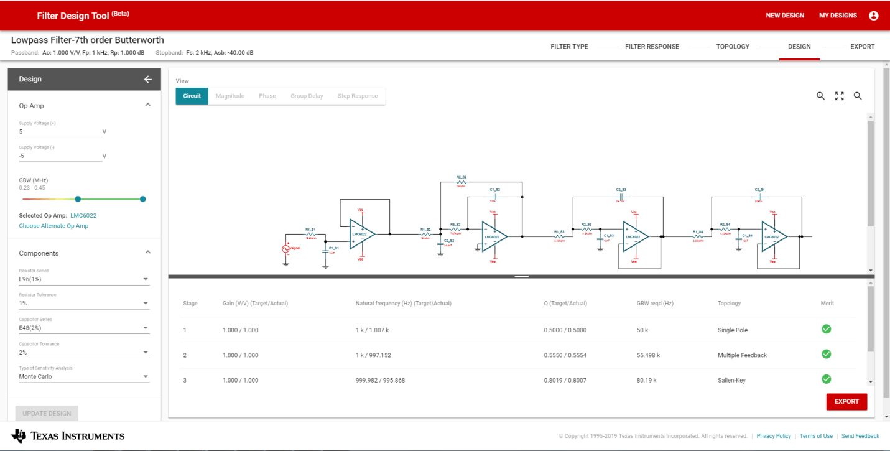
Task: Switch to the Phase view tab
Action: click(267, 96)
